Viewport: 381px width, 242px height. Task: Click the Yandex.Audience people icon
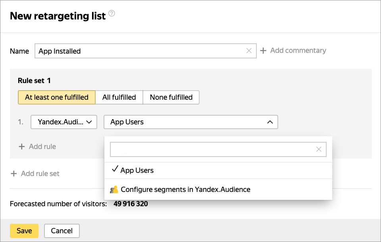(114, 190)
